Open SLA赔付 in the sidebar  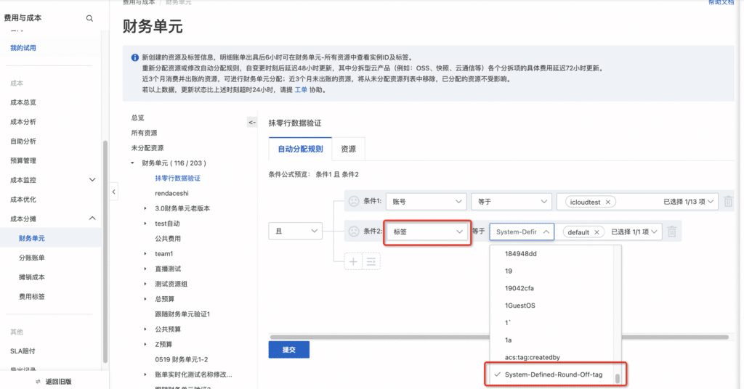coord(23,351)
